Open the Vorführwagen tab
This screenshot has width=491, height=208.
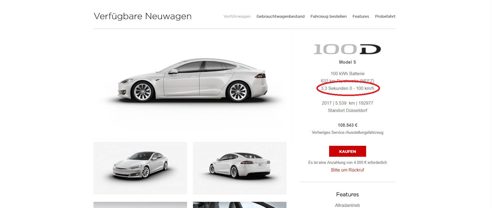pyautogui.click(x=237, y=16)
